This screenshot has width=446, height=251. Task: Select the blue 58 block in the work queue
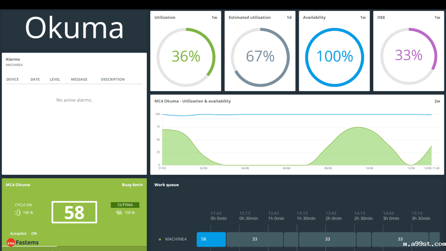point(211,239)
